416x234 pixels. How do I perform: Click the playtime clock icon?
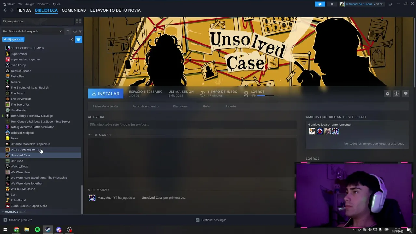point(202,94)
